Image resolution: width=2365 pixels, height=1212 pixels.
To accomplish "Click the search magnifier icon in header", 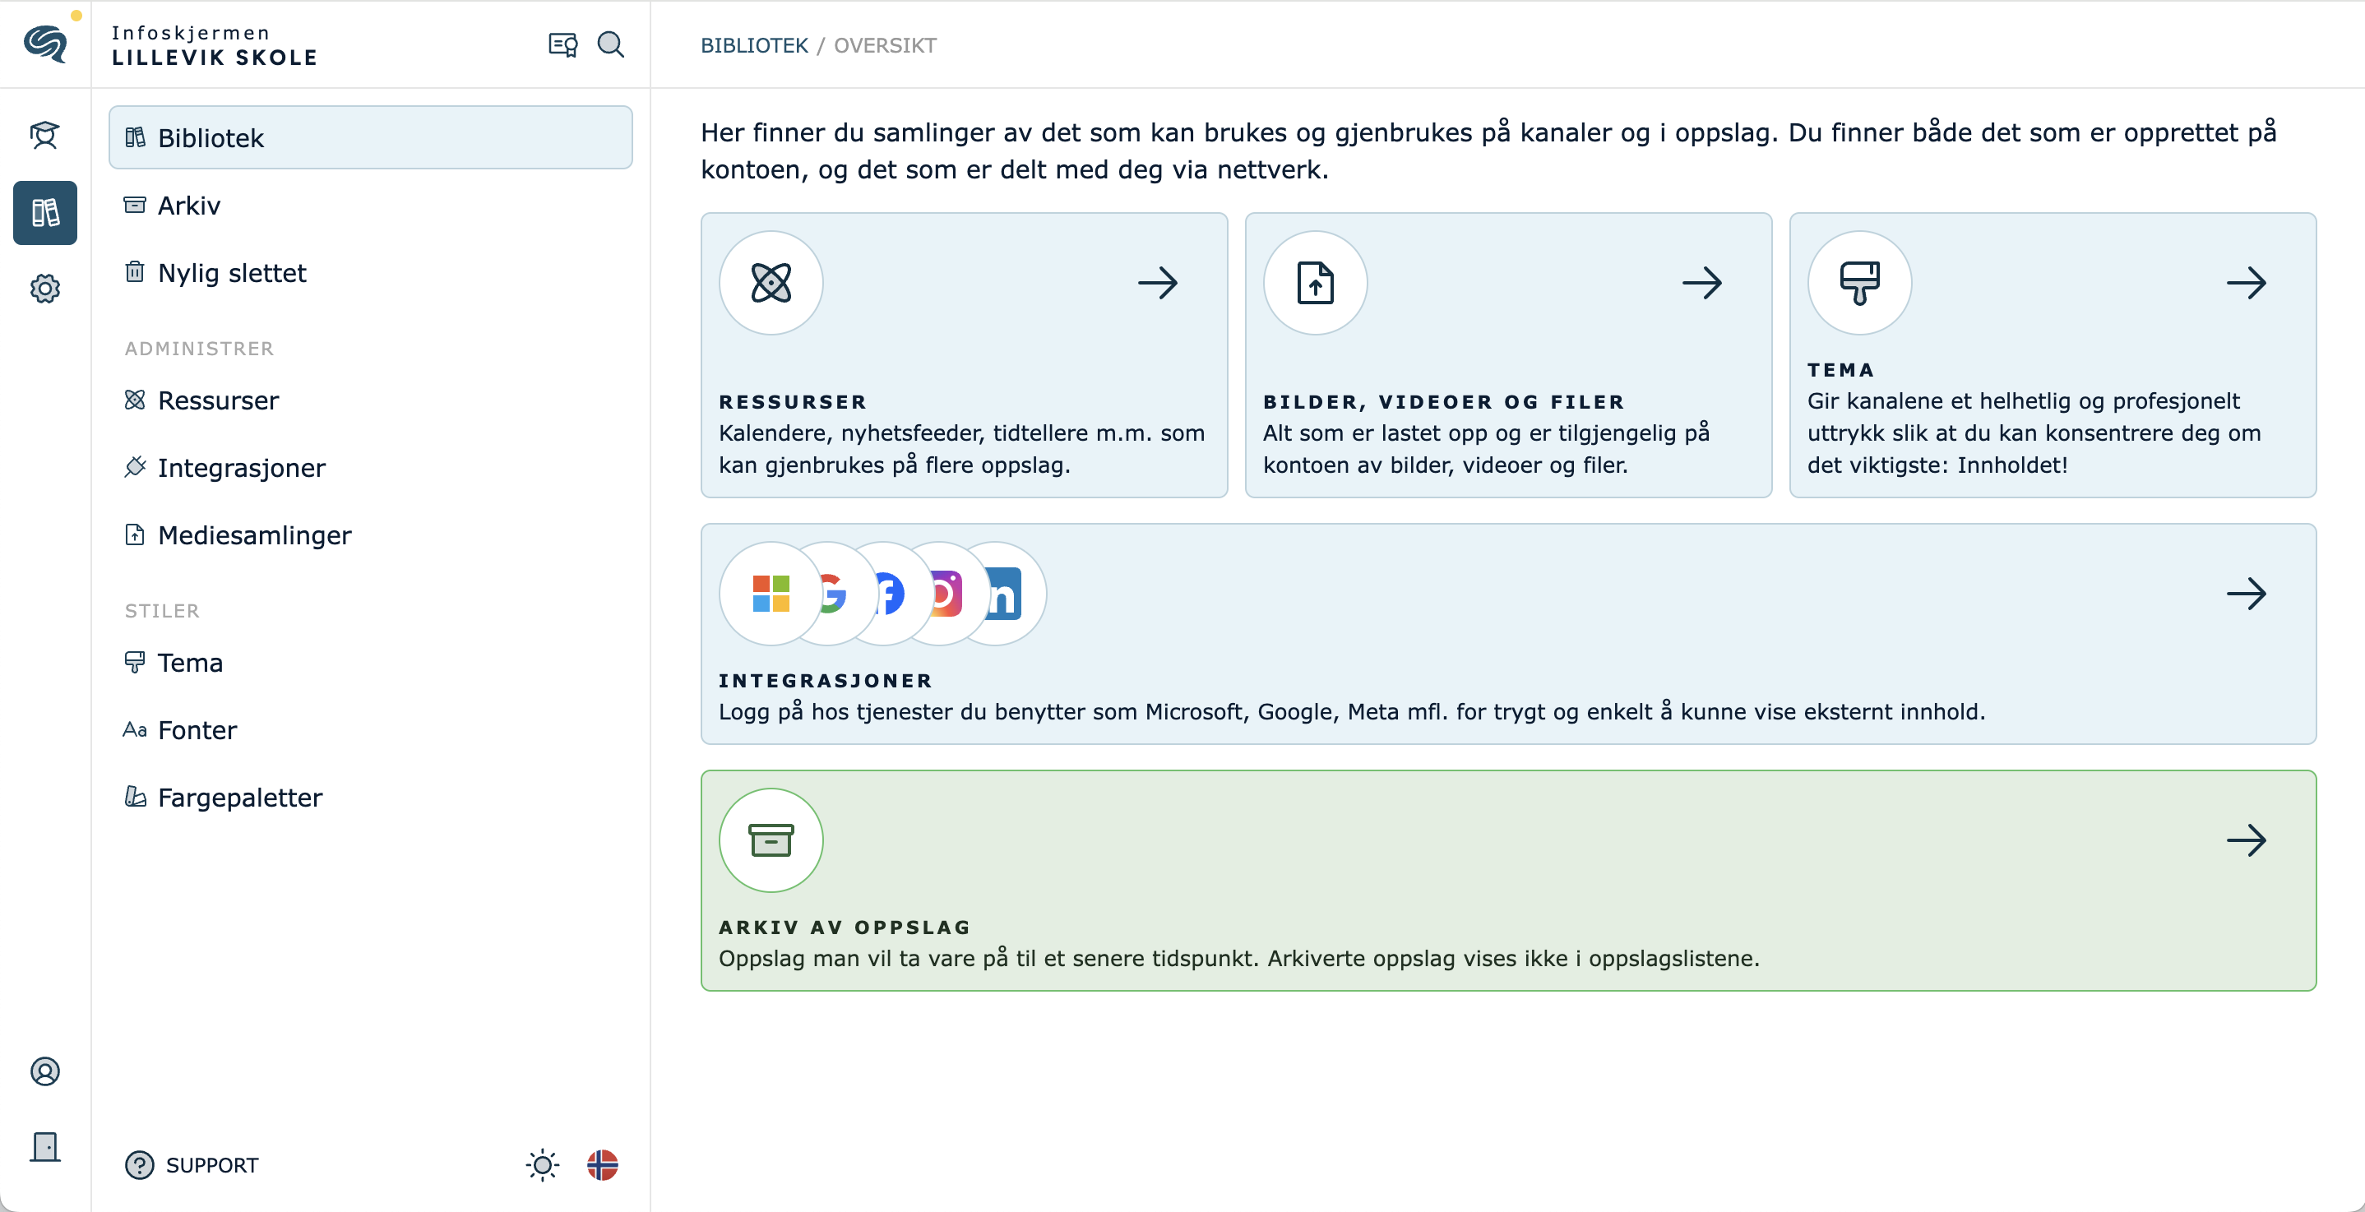I will [x=610, y=44].
